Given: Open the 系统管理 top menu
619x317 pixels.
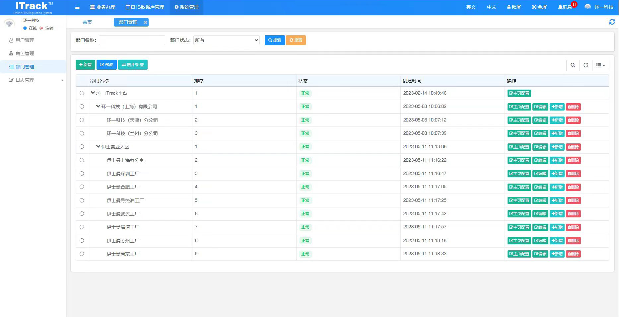Looking at the screenshot, I should (x=186, y=7).
